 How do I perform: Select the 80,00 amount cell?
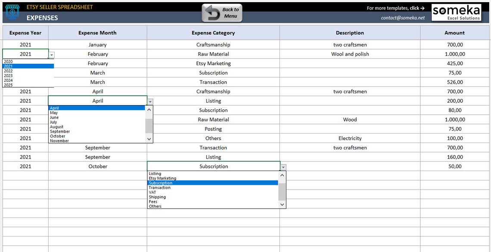454,110
